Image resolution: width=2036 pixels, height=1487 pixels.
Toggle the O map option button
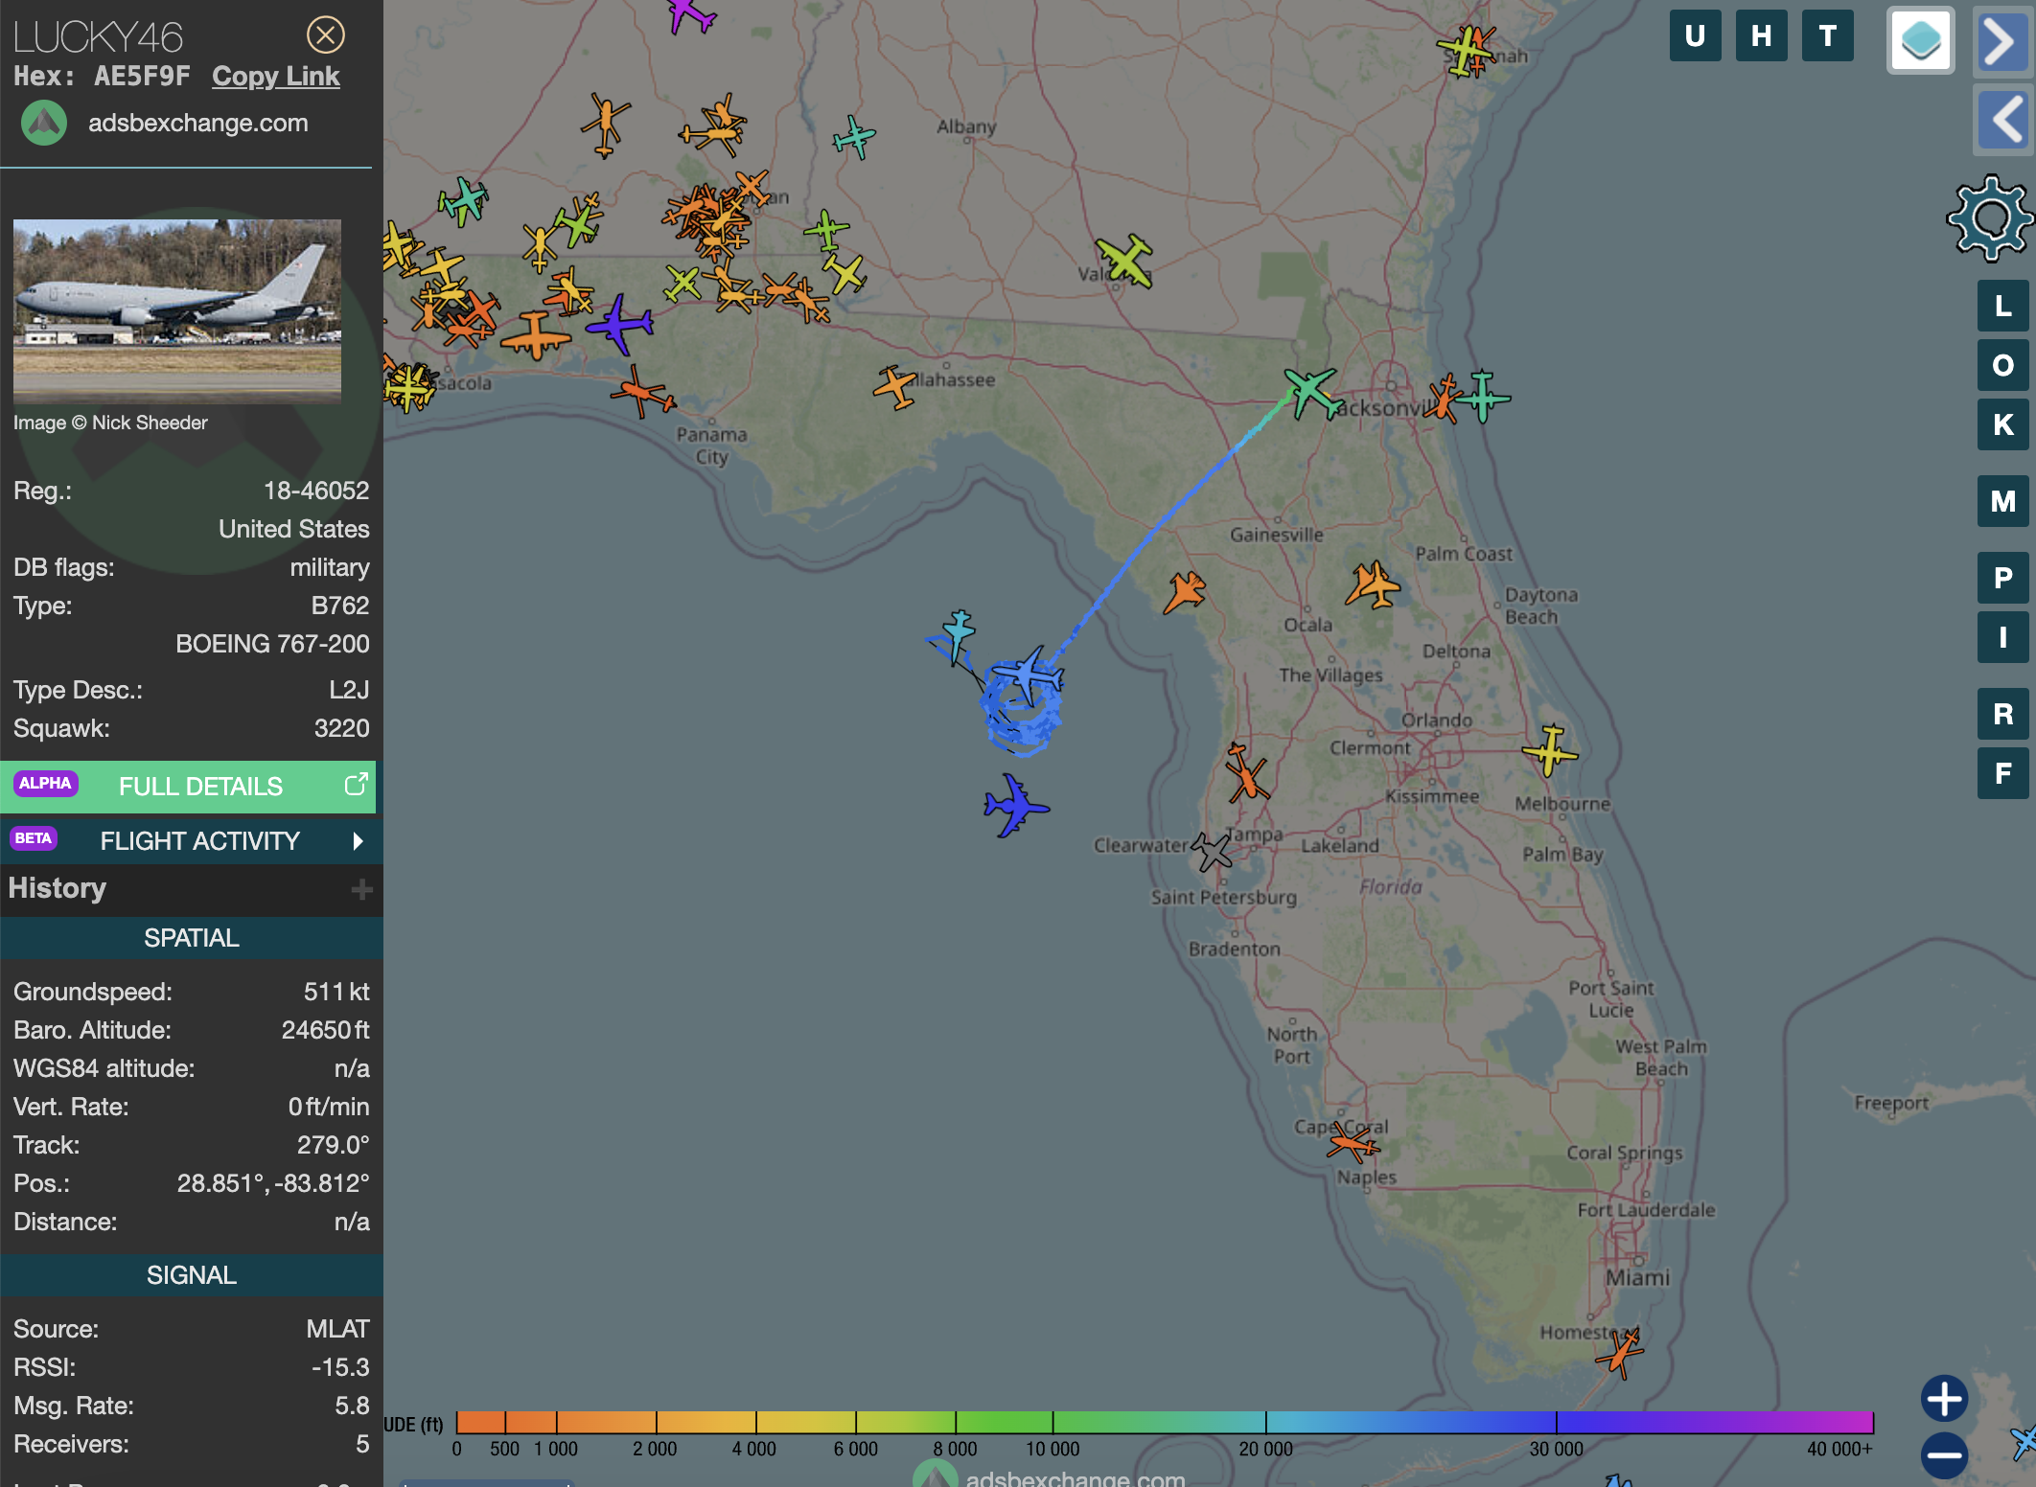click(x=2002, y=365)
